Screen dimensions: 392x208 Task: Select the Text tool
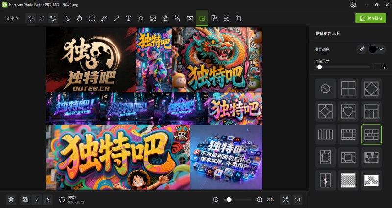[128, 18]
